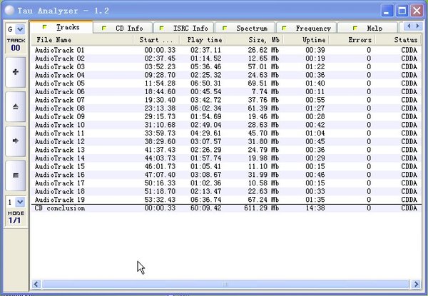Screen dimensions: 428x296
Task: Click the horizontal scrollbar left arrow
Action: tap(36, 285)
